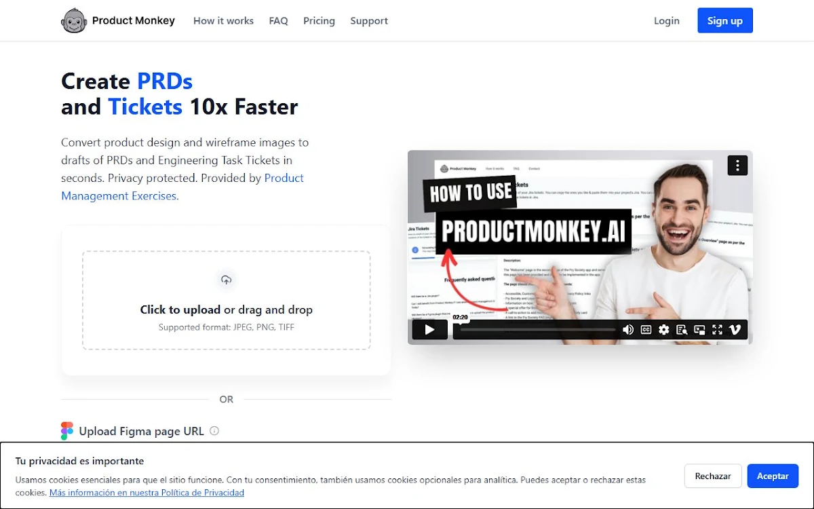Open the video transcript icon
This screenshot has width=814, height=509.
pyautogui.click(x=682, y=330)
